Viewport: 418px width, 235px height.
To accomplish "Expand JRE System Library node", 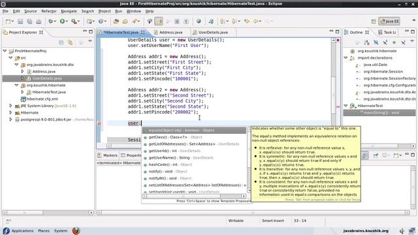I will 10,106.
